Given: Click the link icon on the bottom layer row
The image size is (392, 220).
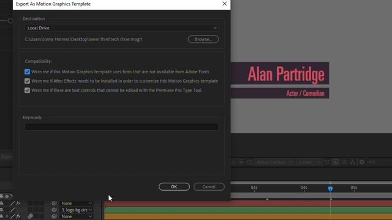Looking at the screenshot, I should pos(30,216).
